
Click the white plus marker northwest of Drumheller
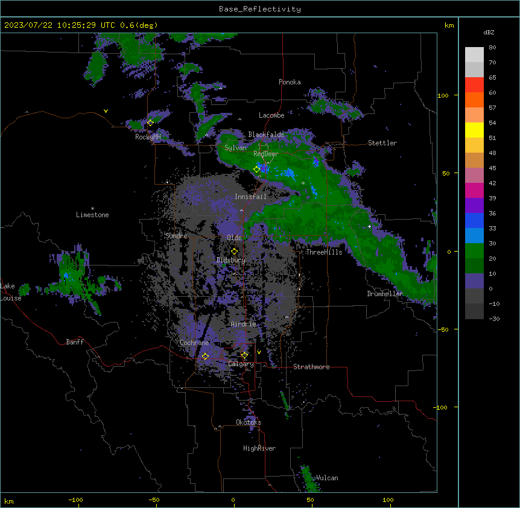(x=369, y=227)
